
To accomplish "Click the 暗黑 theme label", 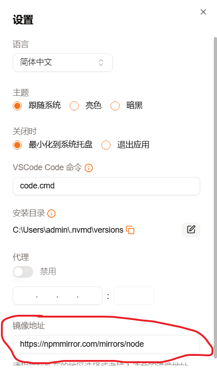I will pyautogui.click(x=134, y=105).
